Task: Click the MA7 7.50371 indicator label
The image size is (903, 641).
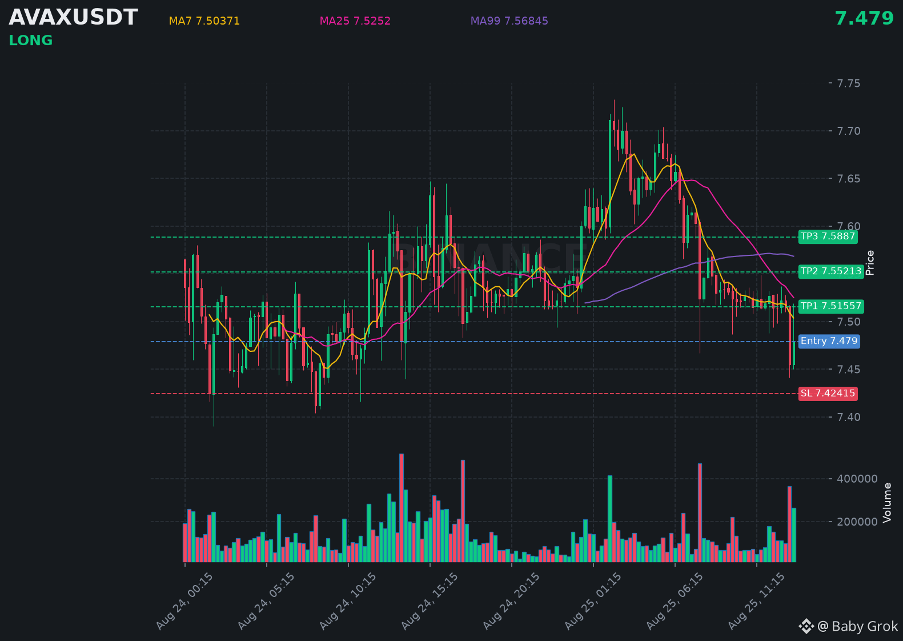Action: point(204,21)
